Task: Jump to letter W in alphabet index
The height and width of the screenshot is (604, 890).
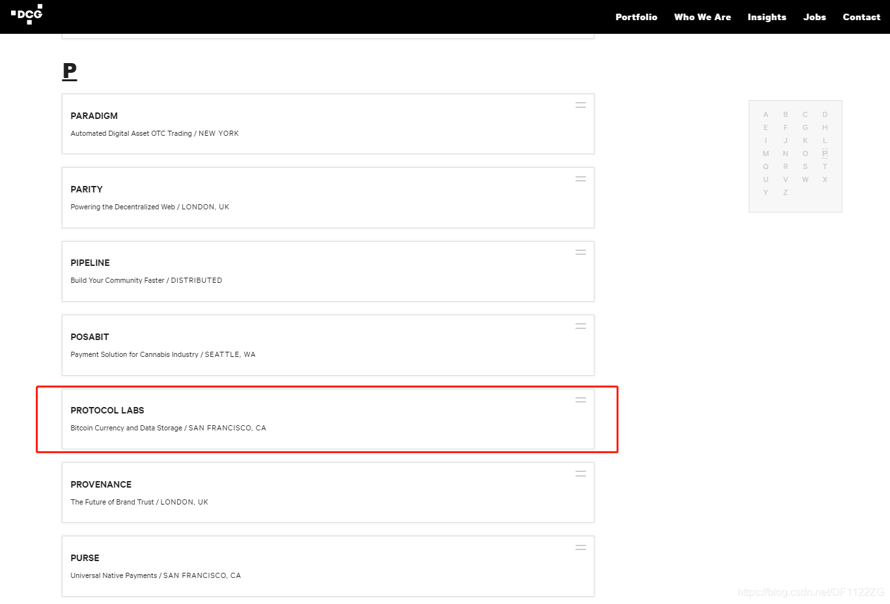Action: coord(805,179)
